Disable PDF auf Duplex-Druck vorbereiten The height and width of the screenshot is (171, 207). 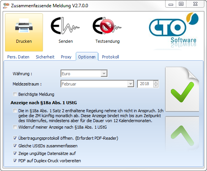coord(15,161)
